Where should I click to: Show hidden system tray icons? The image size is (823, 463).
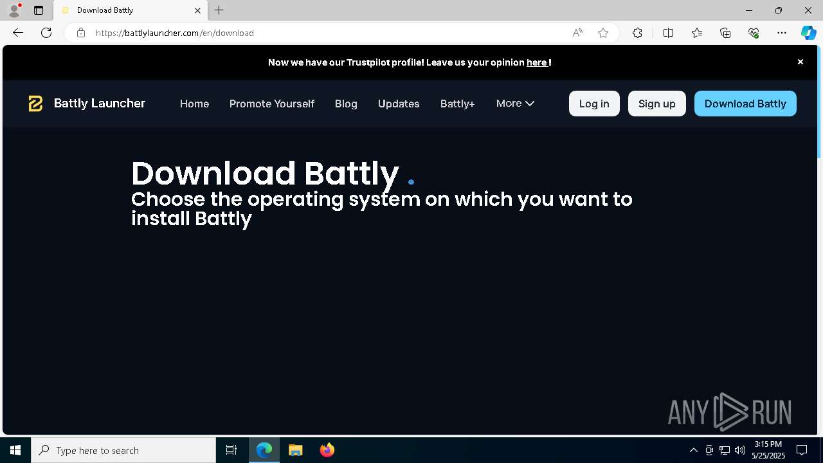tap(694, 450)
